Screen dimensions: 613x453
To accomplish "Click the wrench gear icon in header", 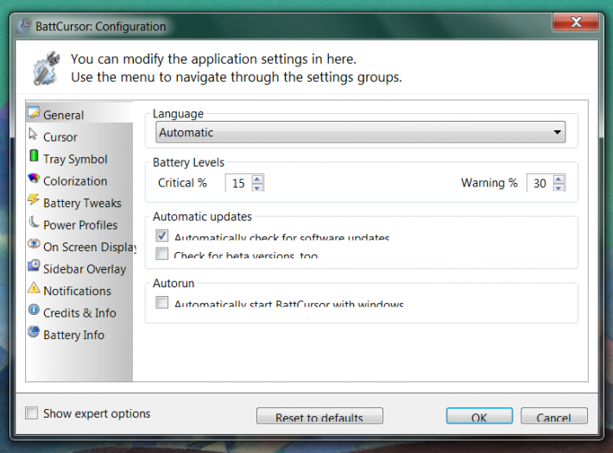I will coord(46,68).
